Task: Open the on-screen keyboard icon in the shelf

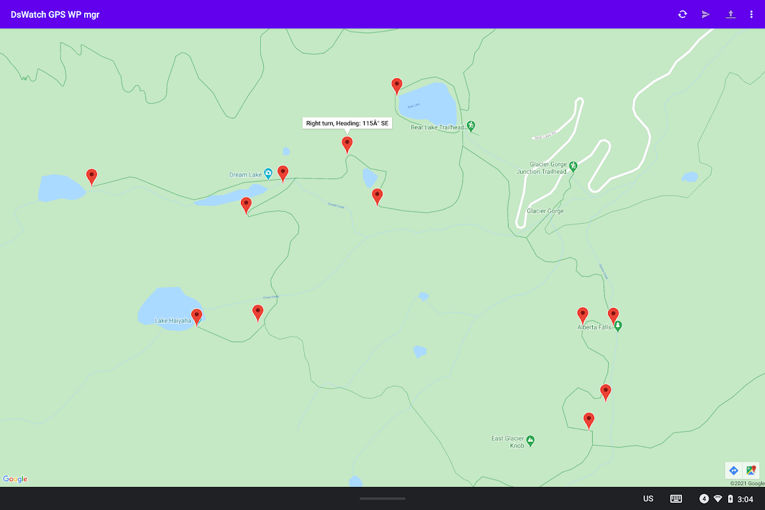Action: tap(676, 499)
